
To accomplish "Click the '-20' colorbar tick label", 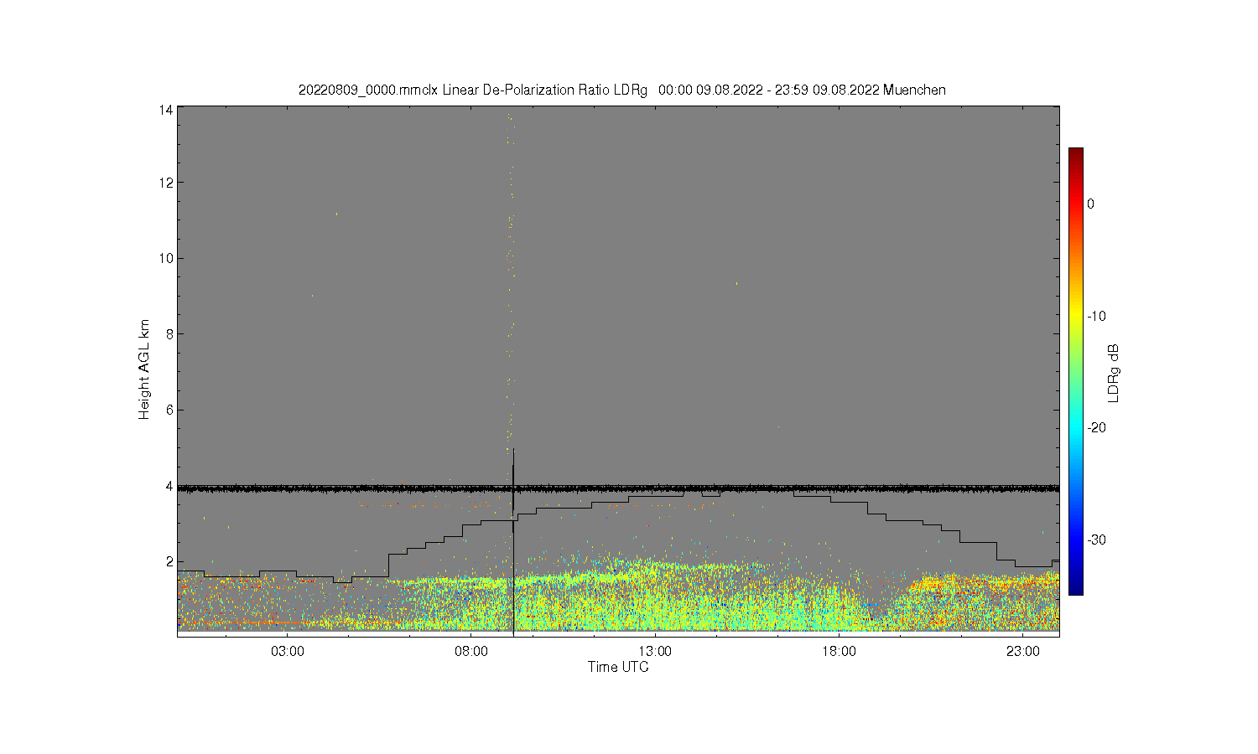I will pos(1096,427).
